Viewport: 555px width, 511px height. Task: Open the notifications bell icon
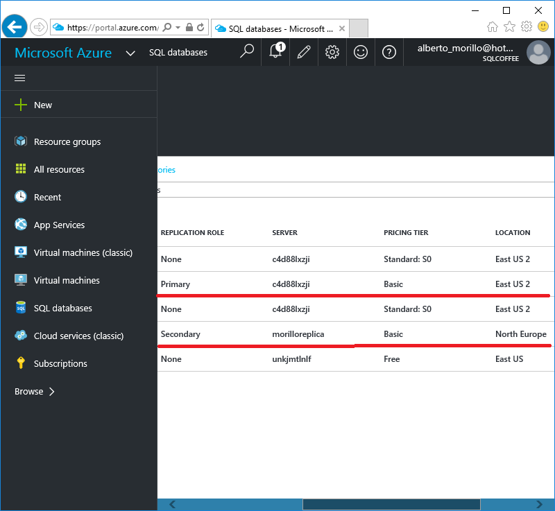(275, 51)
